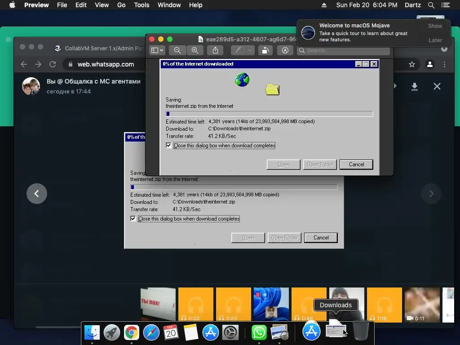The height and width of the screenshot is (345, 460).
Task: Open the Apple menu
Action: coord(12,5)
